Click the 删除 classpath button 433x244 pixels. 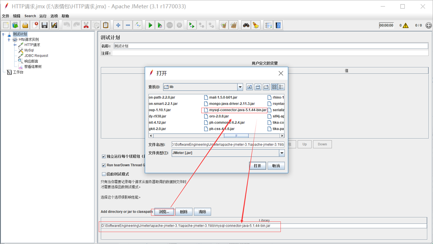(x=184, y=212)
